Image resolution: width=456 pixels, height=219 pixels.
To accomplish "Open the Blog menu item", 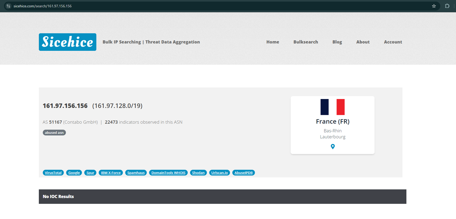I will click(x=337, y=42).
